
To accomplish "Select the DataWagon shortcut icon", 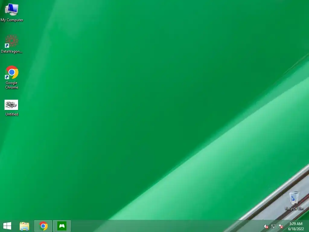I will (12, 41).
